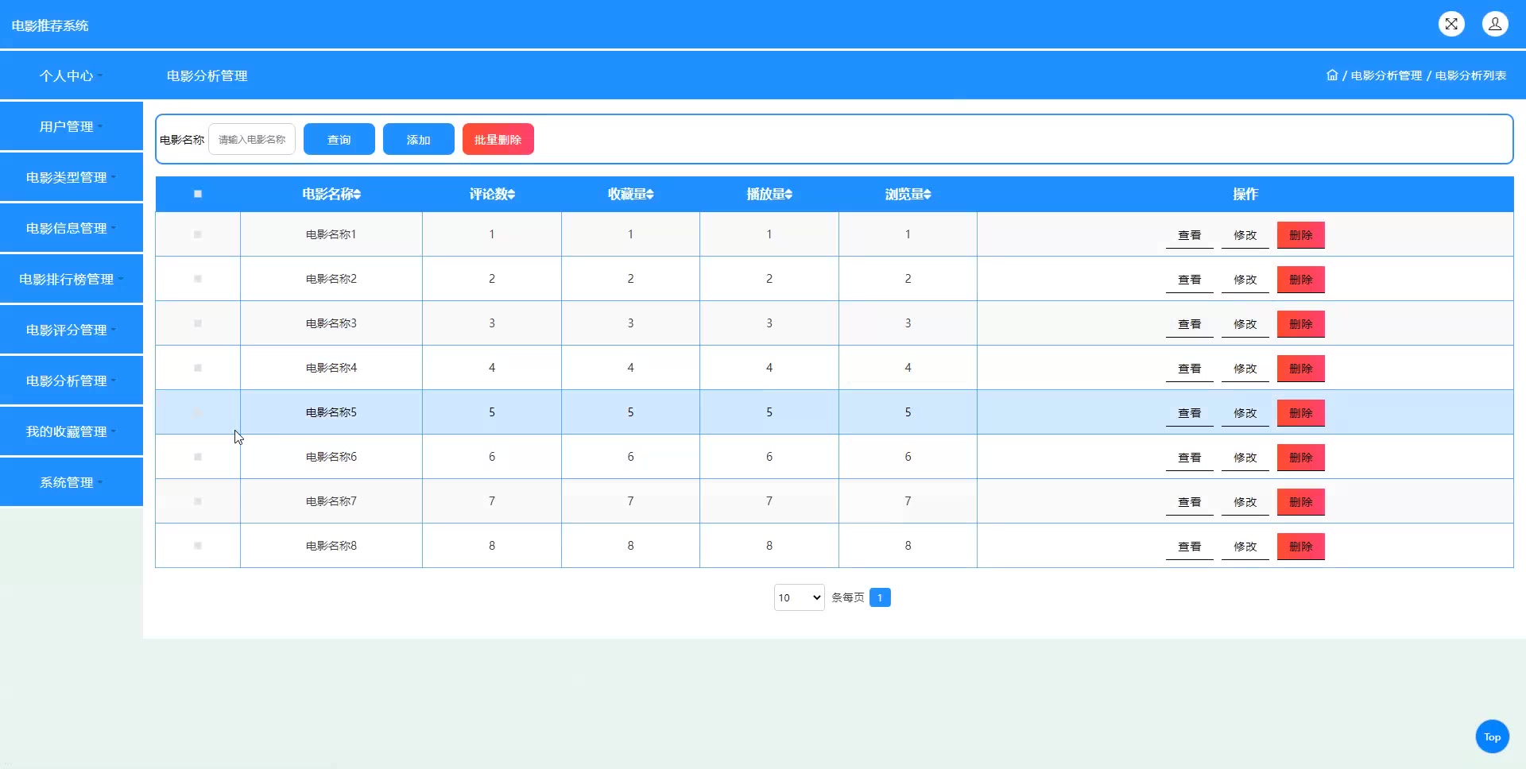Click 查看 for 电影名称5

click(1190, 413)
